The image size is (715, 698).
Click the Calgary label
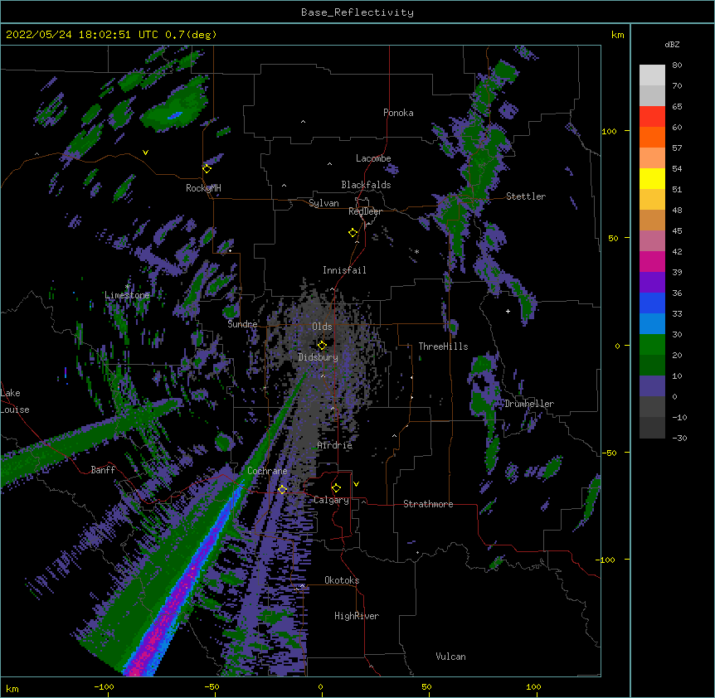pos(332,500)
